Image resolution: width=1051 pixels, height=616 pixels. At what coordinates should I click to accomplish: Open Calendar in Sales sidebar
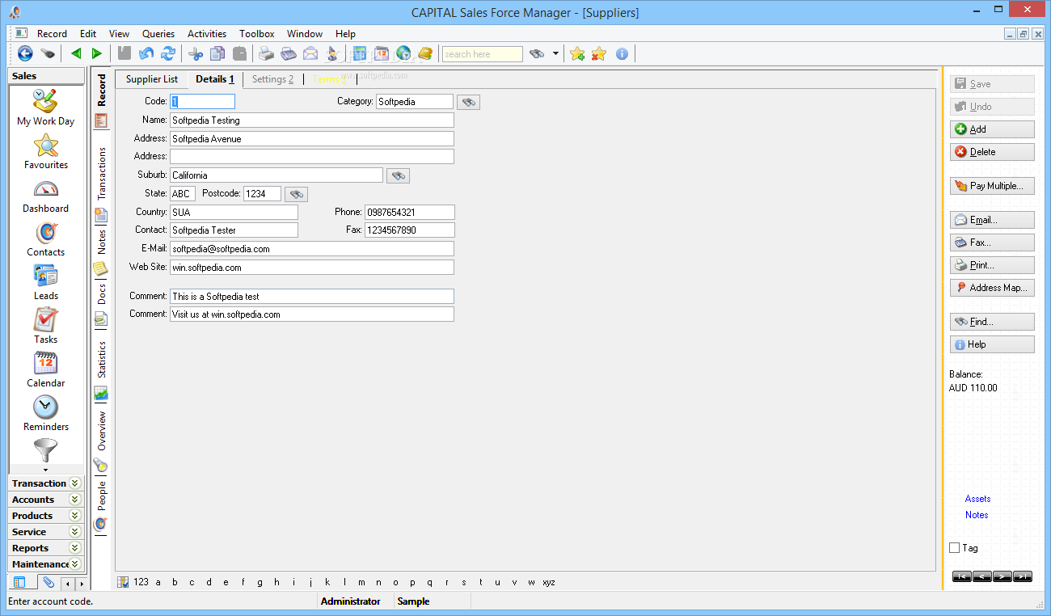tap(46, 369)
